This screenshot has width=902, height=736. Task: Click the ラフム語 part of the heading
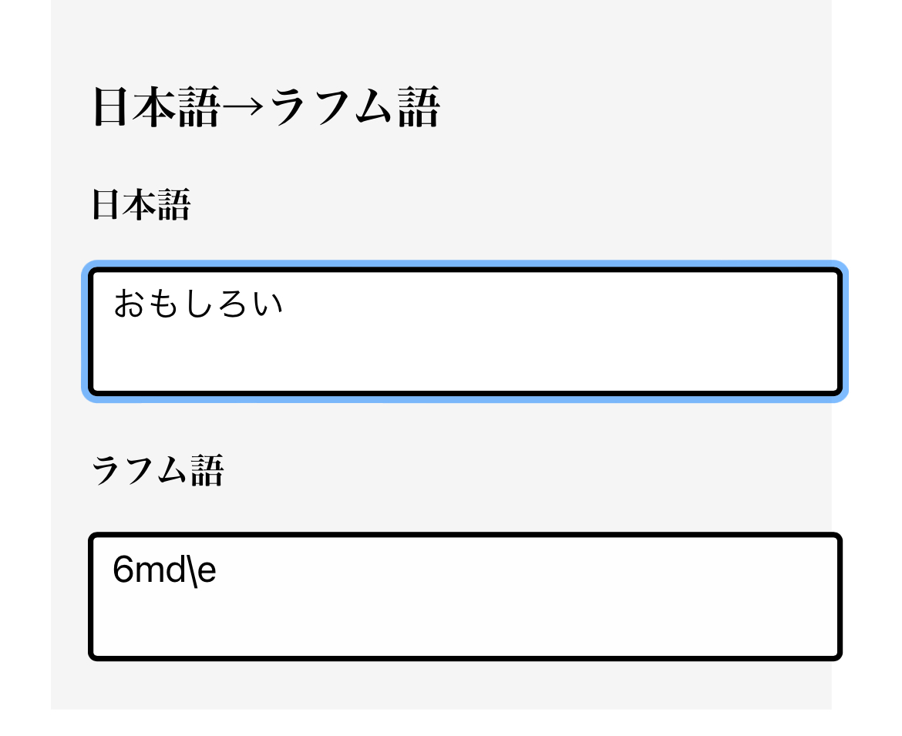(355, 107)
